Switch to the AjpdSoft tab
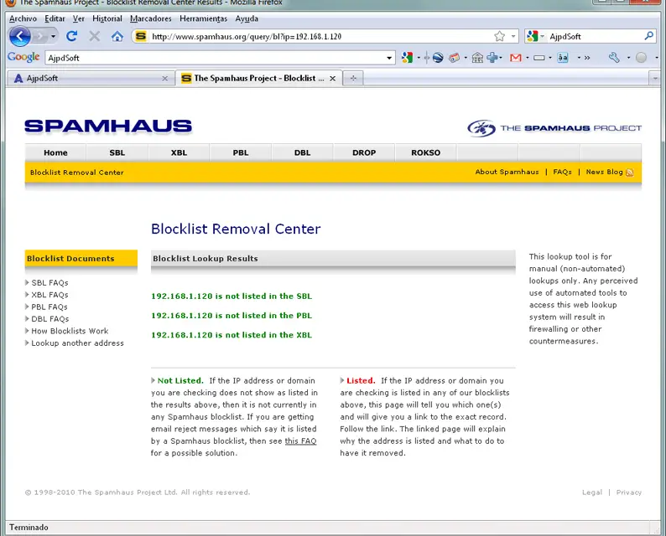This screenshot has height=536, width=666. (90, 78)
